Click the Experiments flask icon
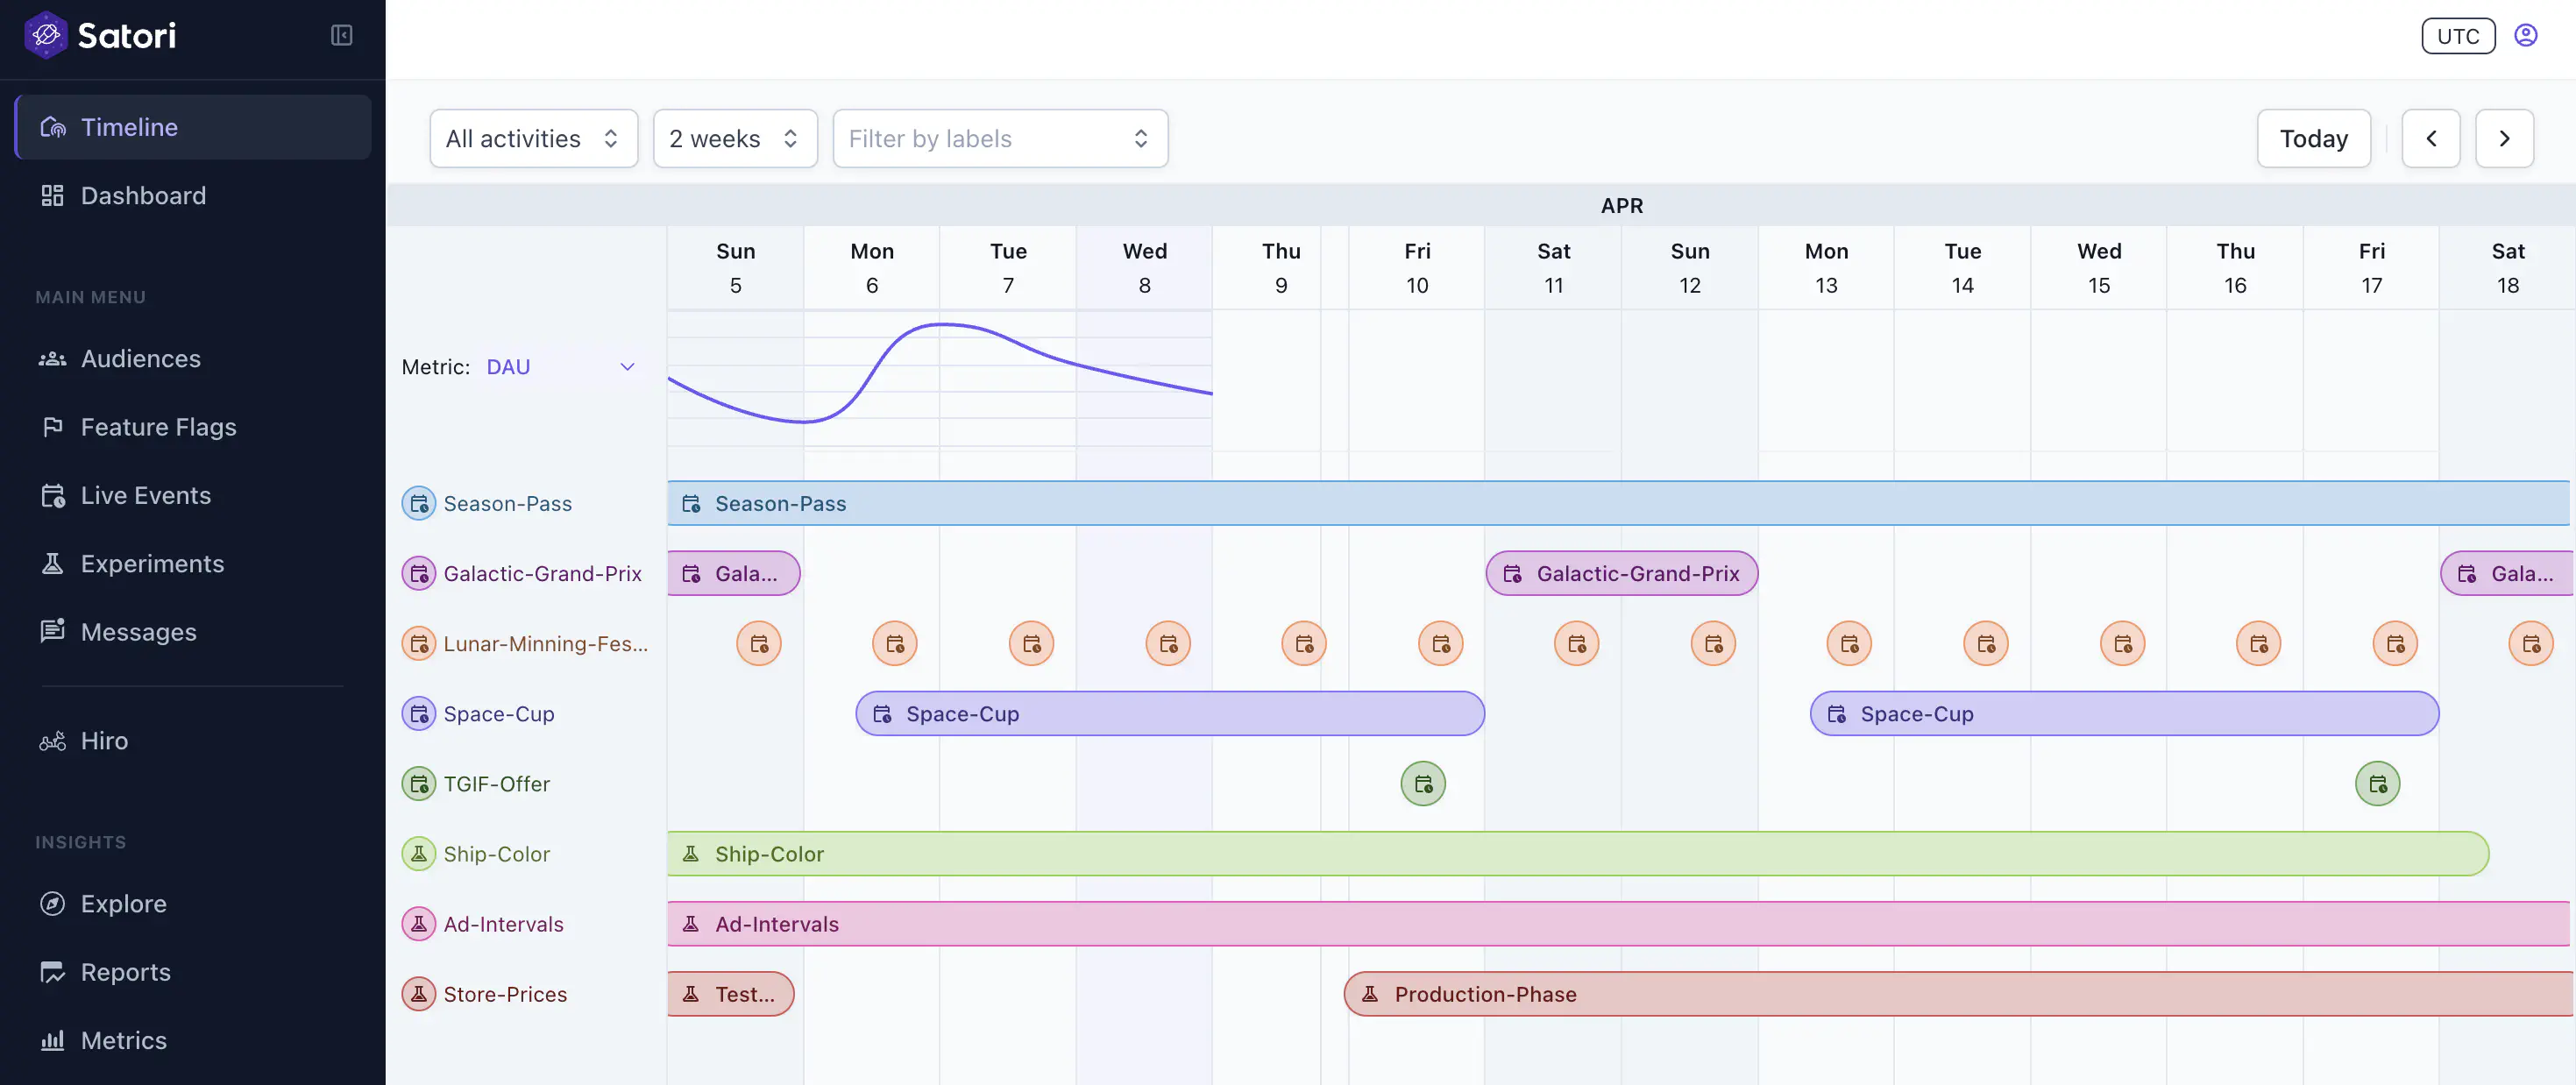 [x=53, y=563]
